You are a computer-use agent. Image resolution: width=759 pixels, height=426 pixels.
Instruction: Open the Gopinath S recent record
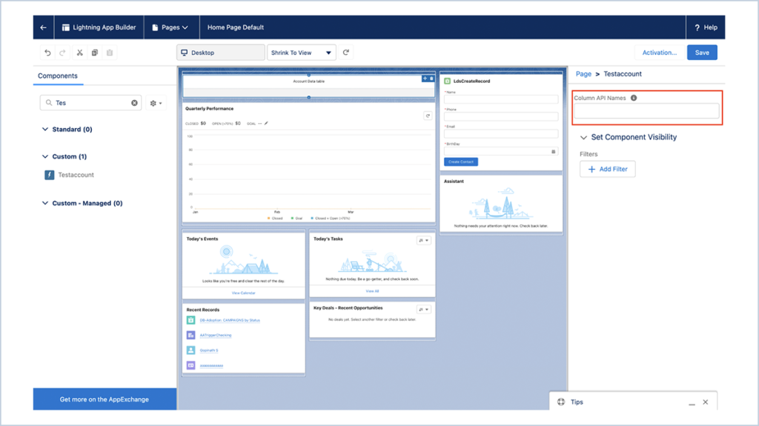click(208, 350)
